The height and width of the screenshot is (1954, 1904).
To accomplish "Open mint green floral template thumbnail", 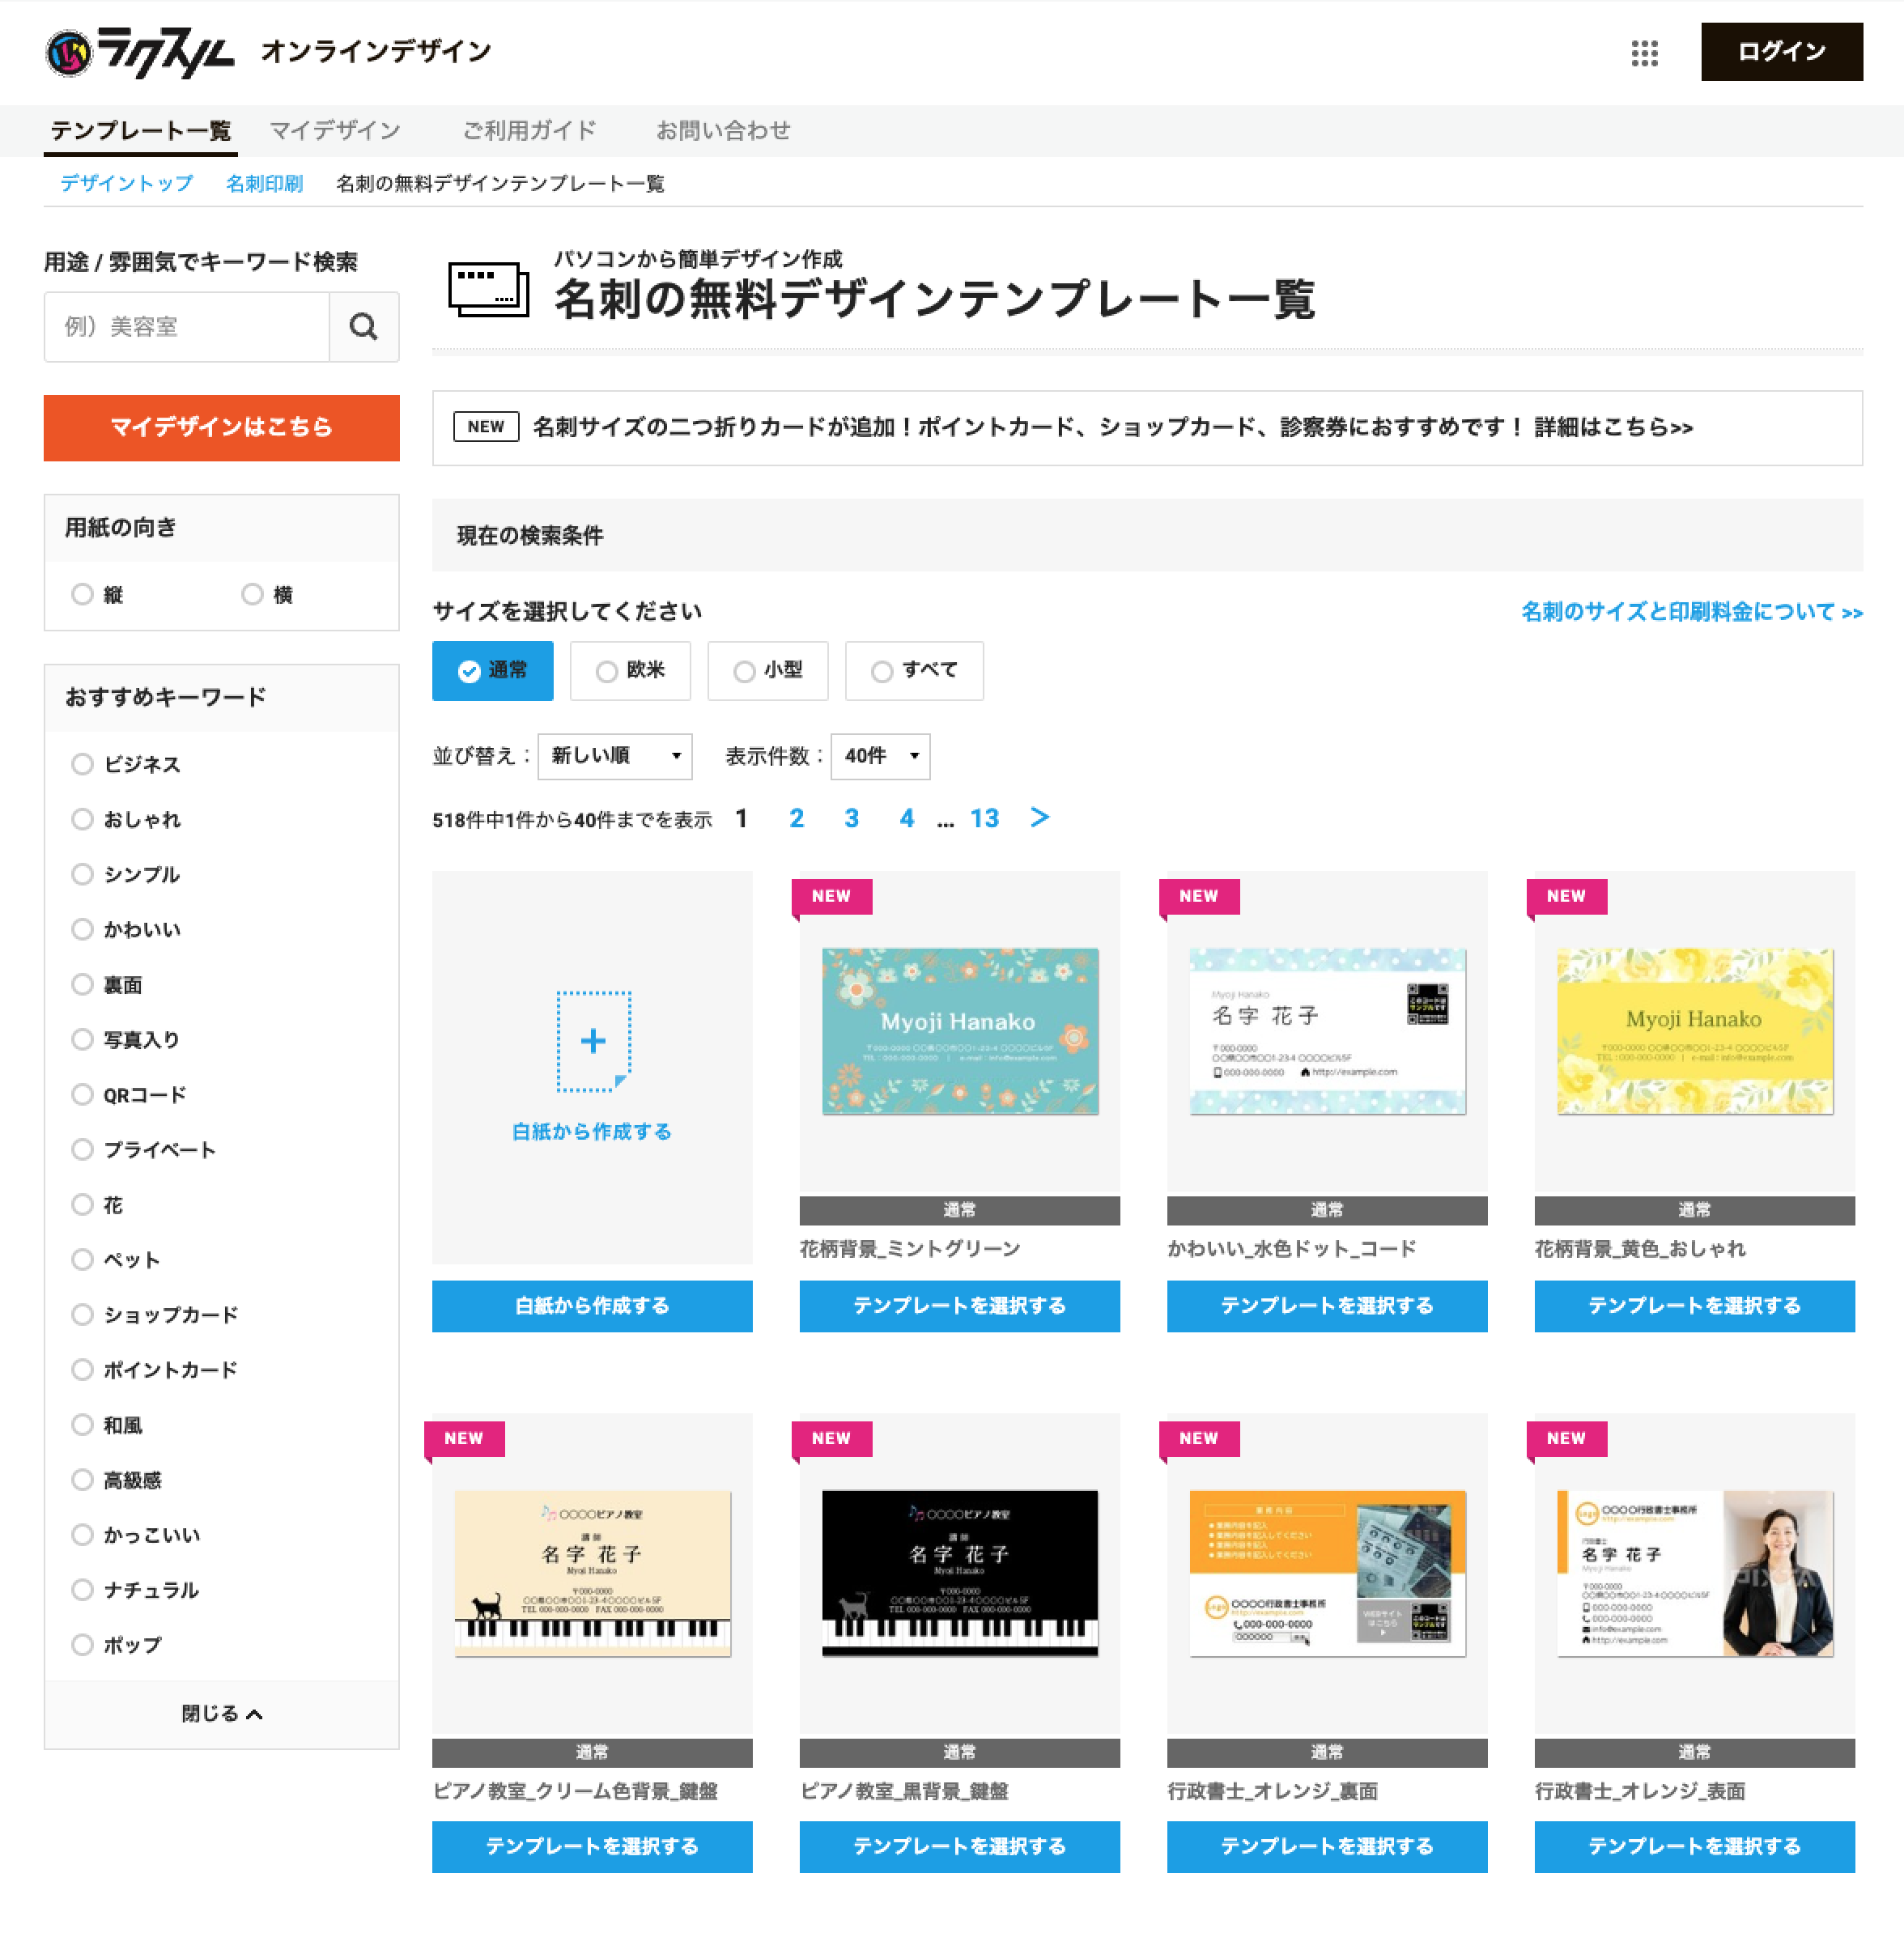I will click(959, 1031).
